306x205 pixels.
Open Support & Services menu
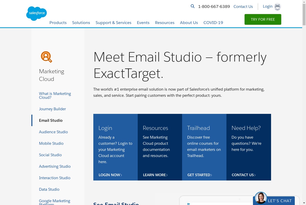tap(113, 22)
